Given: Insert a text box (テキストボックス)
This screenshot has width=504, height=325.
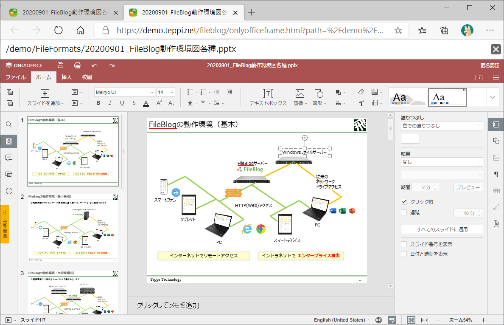Looking at the screenshot, I should [x=268, y=97].
